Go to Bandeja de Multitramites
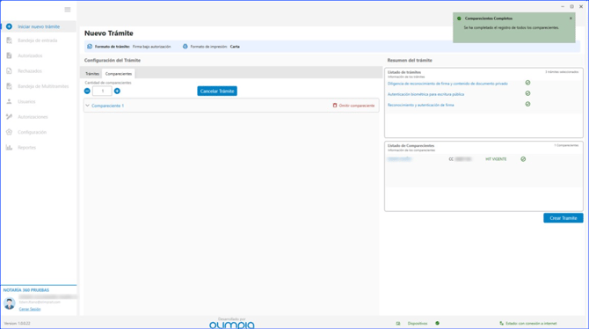This screenshot has width=589, height=329. (43, 86)
